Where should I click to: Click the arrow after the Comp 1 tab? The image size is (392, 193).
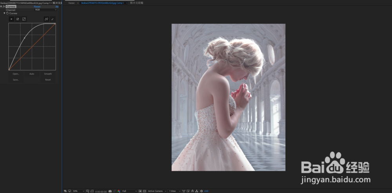point(127,3)
